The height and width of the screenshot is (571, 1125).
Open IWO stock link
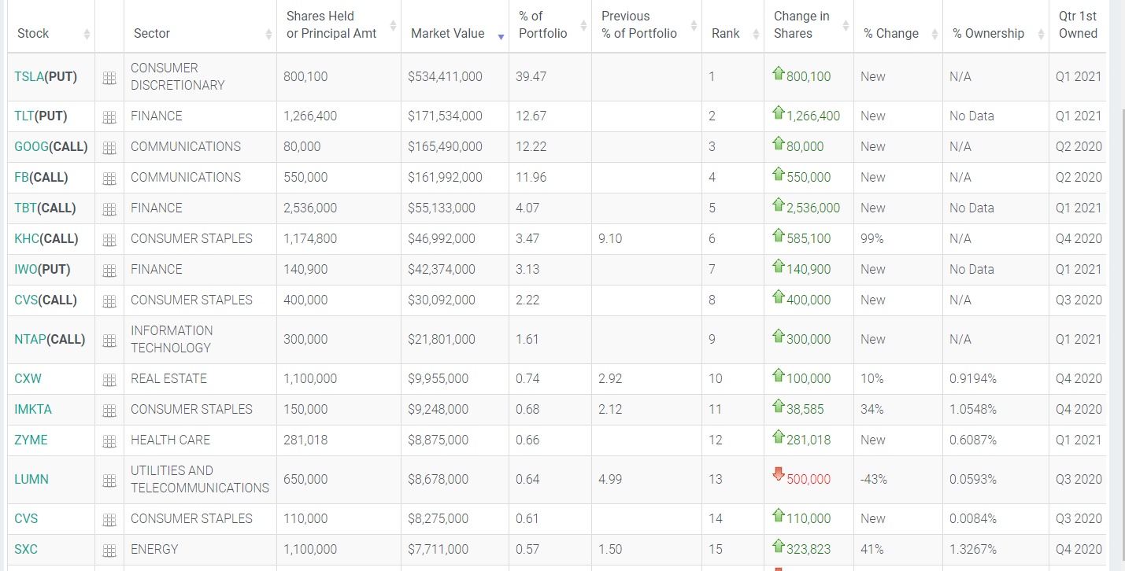coord(26,270)
